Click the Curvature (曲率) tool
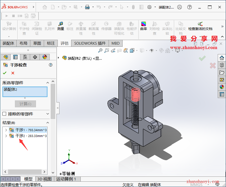This screenshot has height=187, width=226. (144, 26)
